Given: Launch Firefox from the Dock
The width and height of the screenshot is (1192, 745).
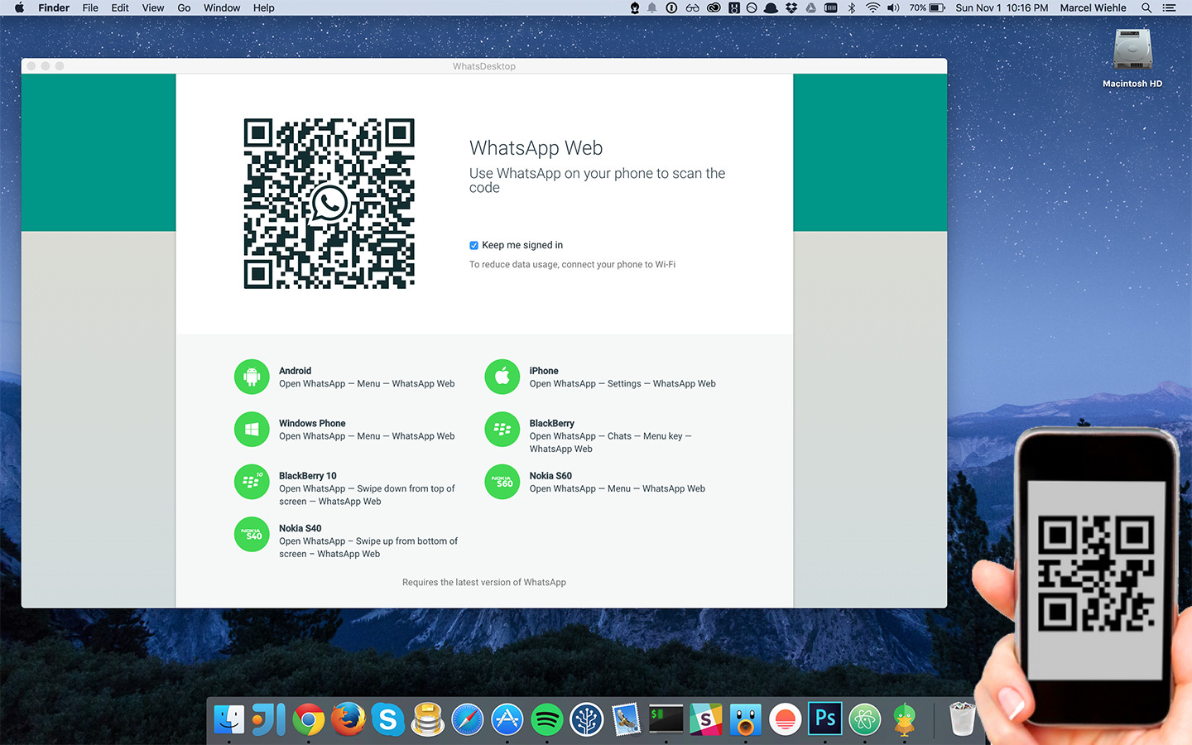Looking at the screenshot, I should point(348,719).
